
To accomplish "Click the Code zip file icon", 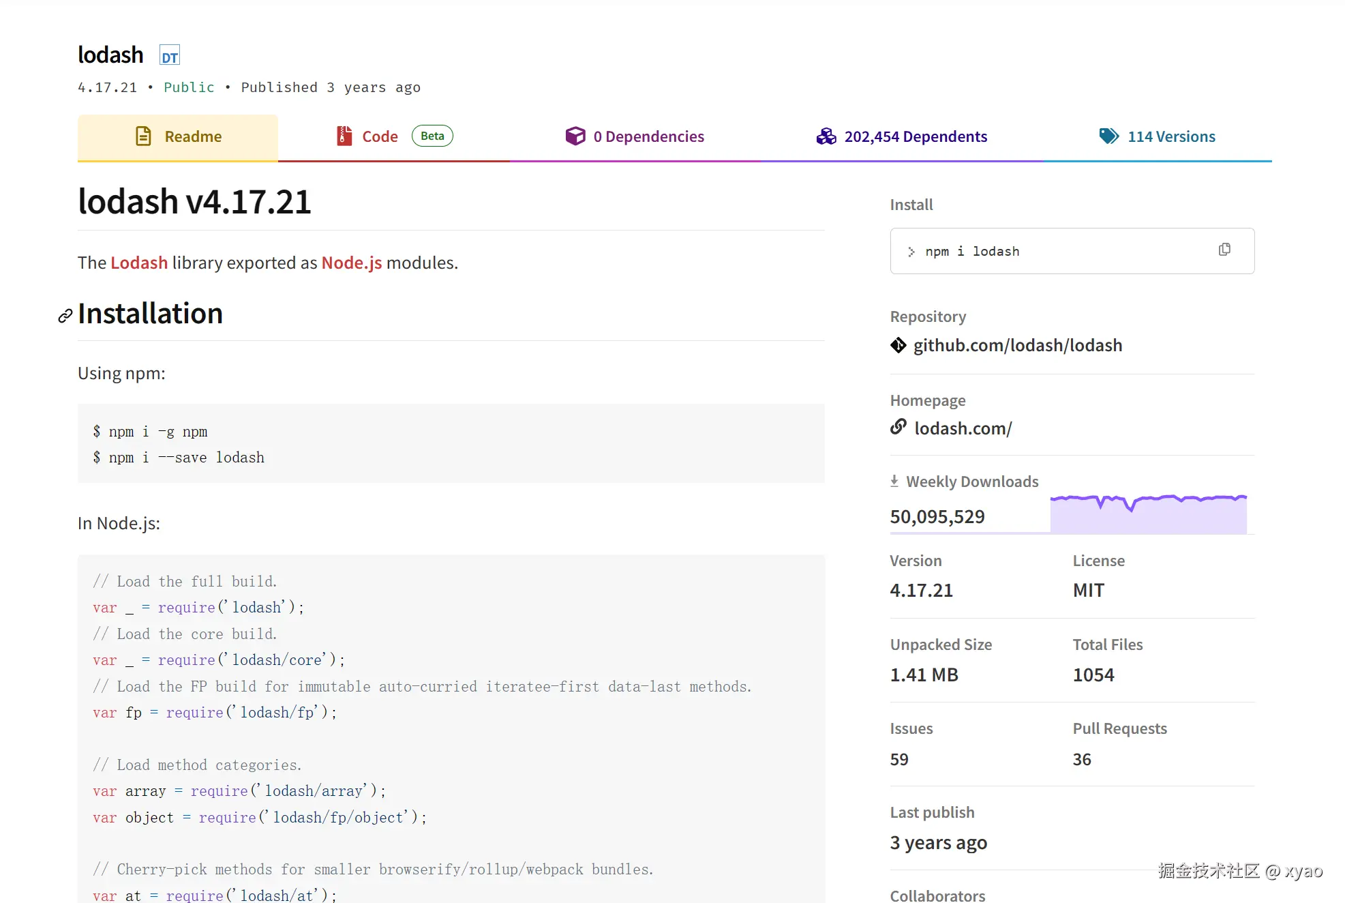I will [344, 136].
